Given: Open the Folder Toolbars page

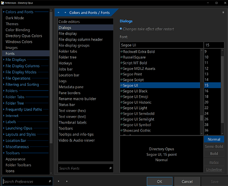Looking at the screenshot, I should click(x=18, y=165).
